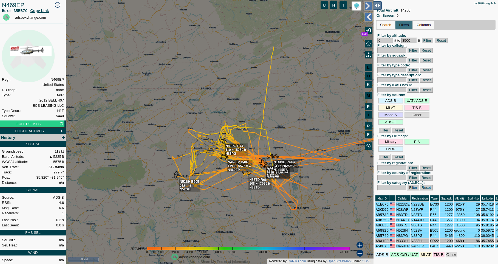
Task: Toggle ADS-C source filter
Action: (x=391, y=122)
